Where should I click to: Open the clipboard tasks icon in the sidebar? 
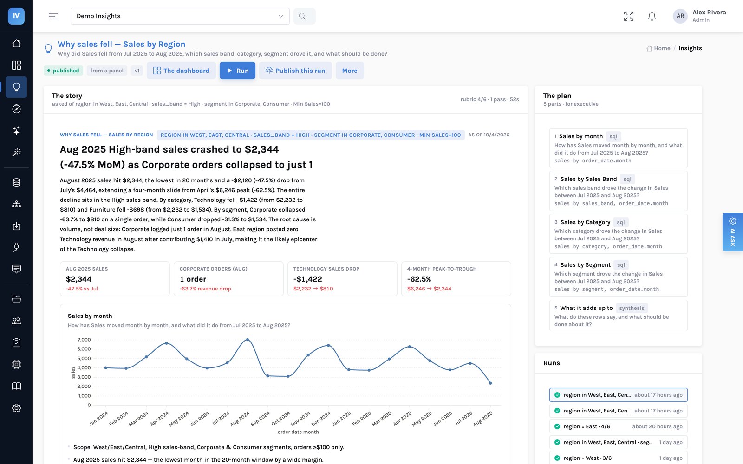16,343
